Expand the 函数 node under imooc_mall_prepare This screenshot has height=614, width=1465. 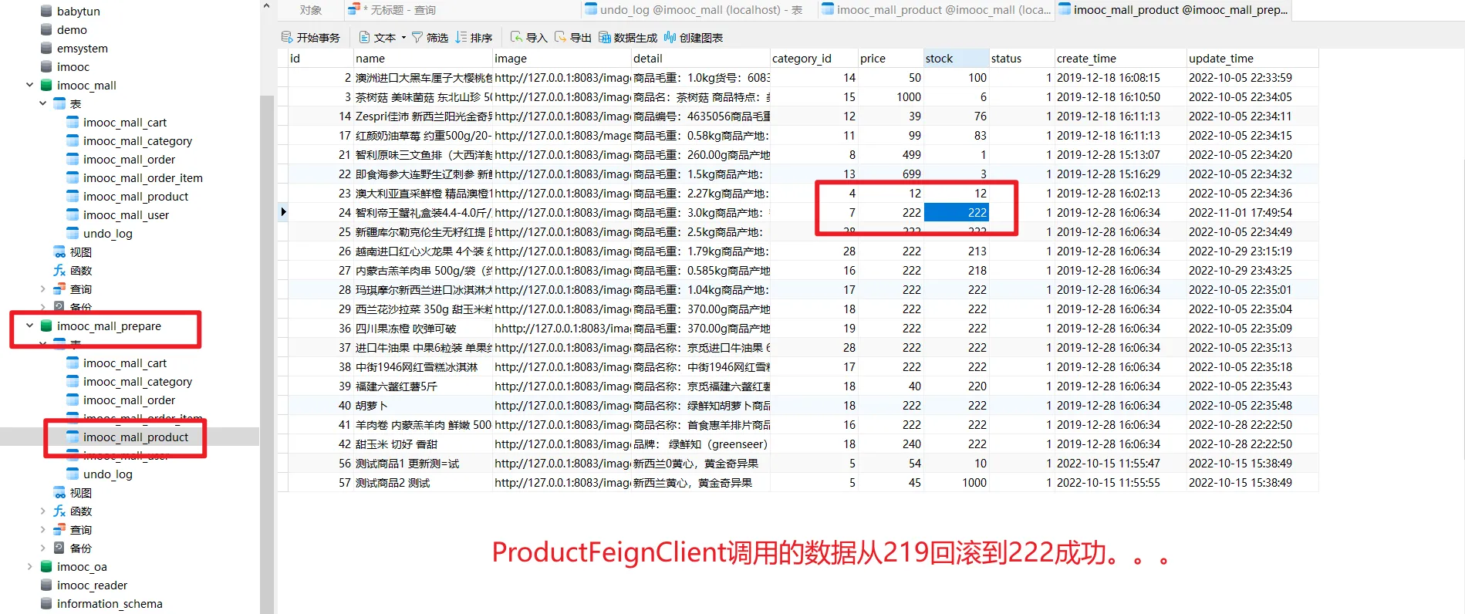pos(42,511)
